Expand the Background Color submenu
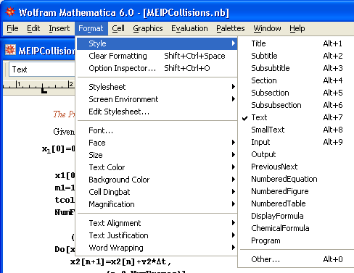The image size is (354, 273). coord(157,180)
